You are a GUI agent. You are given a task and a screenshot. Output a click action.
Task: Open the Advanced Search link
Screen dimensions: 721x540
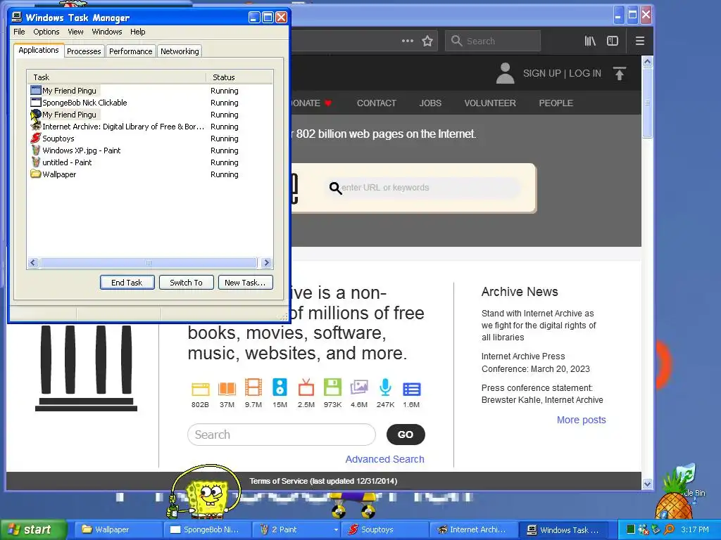[385, 459]
